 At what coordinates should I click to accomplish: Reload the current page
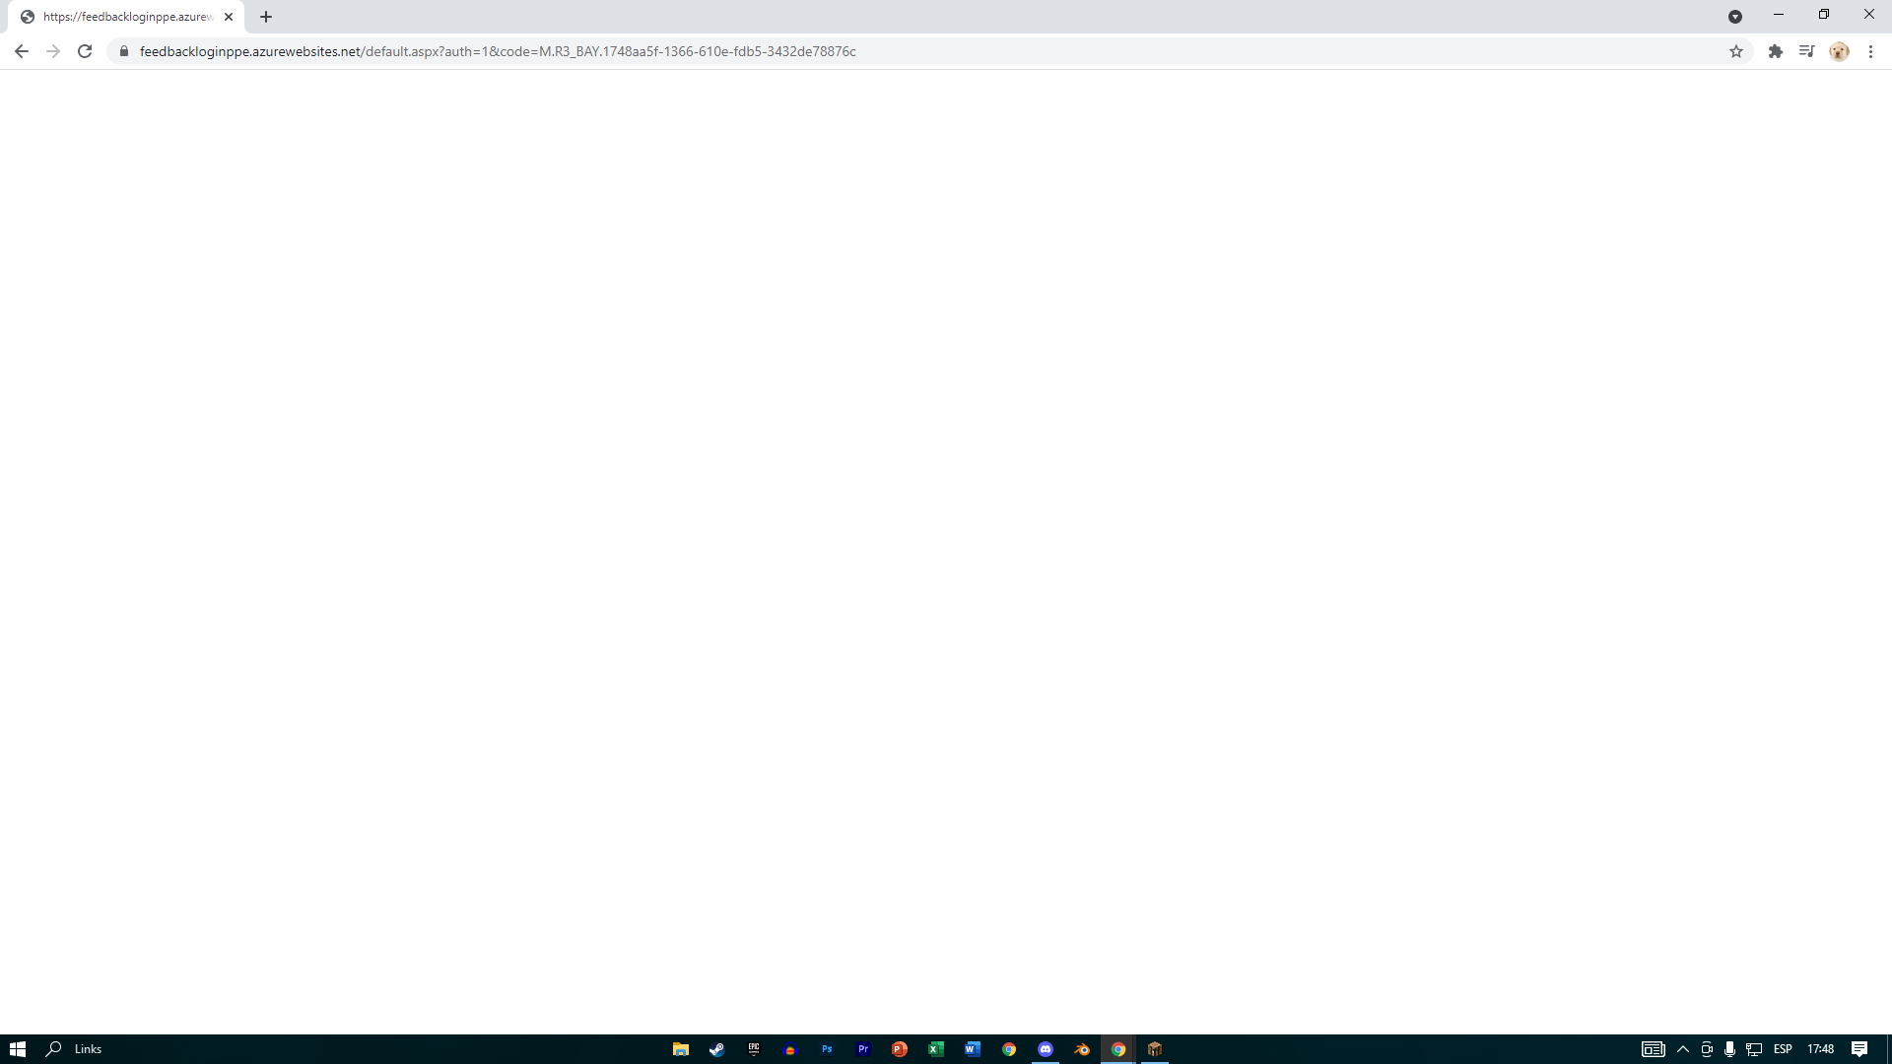(x=85, y=51)
